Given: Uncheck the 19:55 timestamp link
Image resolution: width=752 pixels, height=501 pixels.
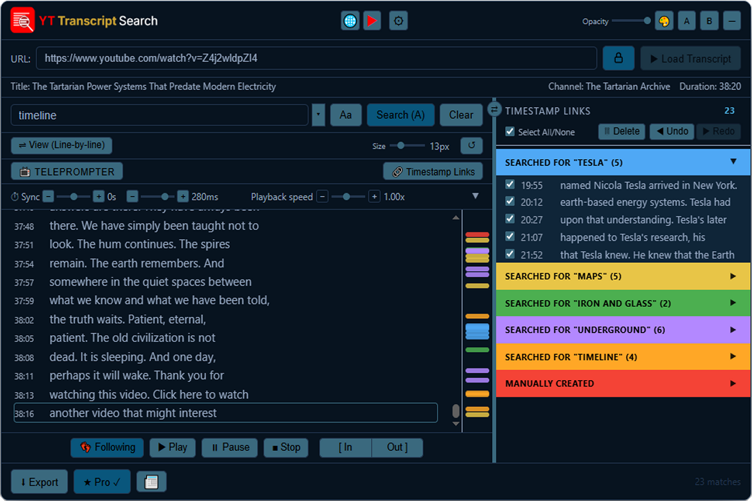Looking at the screenshot, I should tap(510, 185).
